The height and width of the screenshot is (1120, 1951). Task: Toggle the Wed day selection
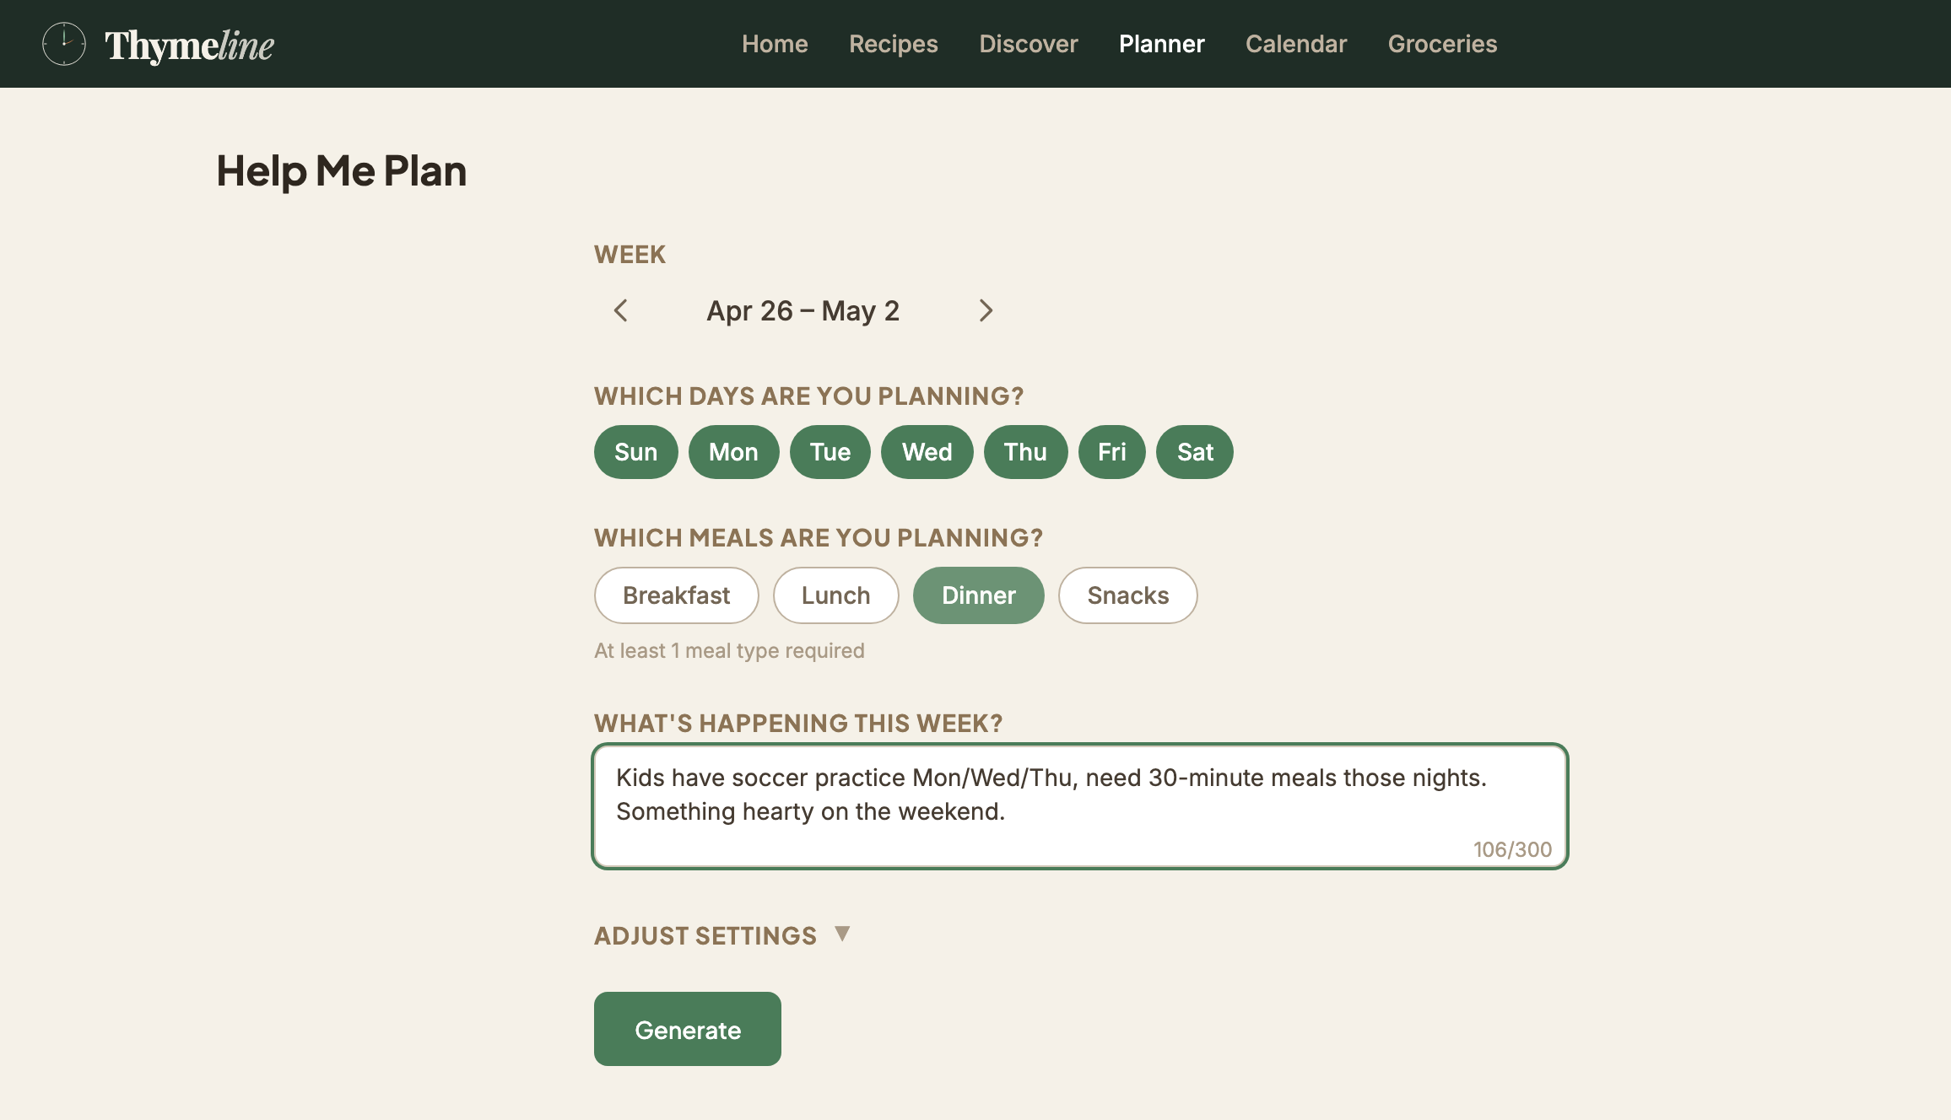click(x=927, y=452)
